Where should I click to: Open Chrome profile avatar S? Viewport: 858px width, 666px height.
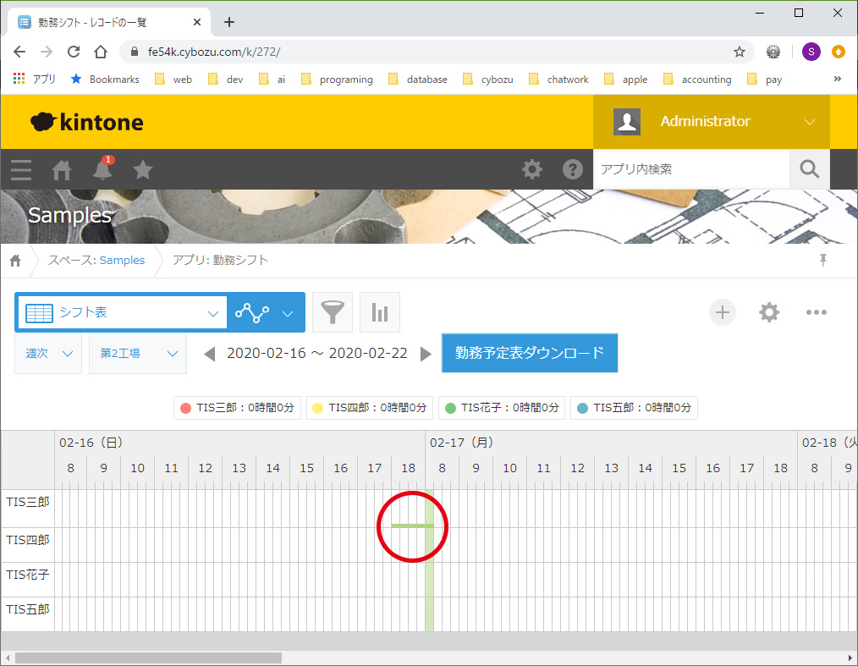[x=811, y=52]
